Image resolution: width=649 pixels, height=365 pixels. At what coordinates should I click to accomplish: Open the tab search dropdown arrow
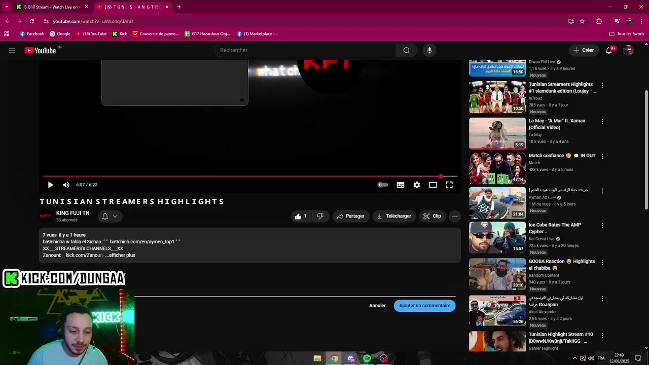pyautogui.click(x=7, y=7)
